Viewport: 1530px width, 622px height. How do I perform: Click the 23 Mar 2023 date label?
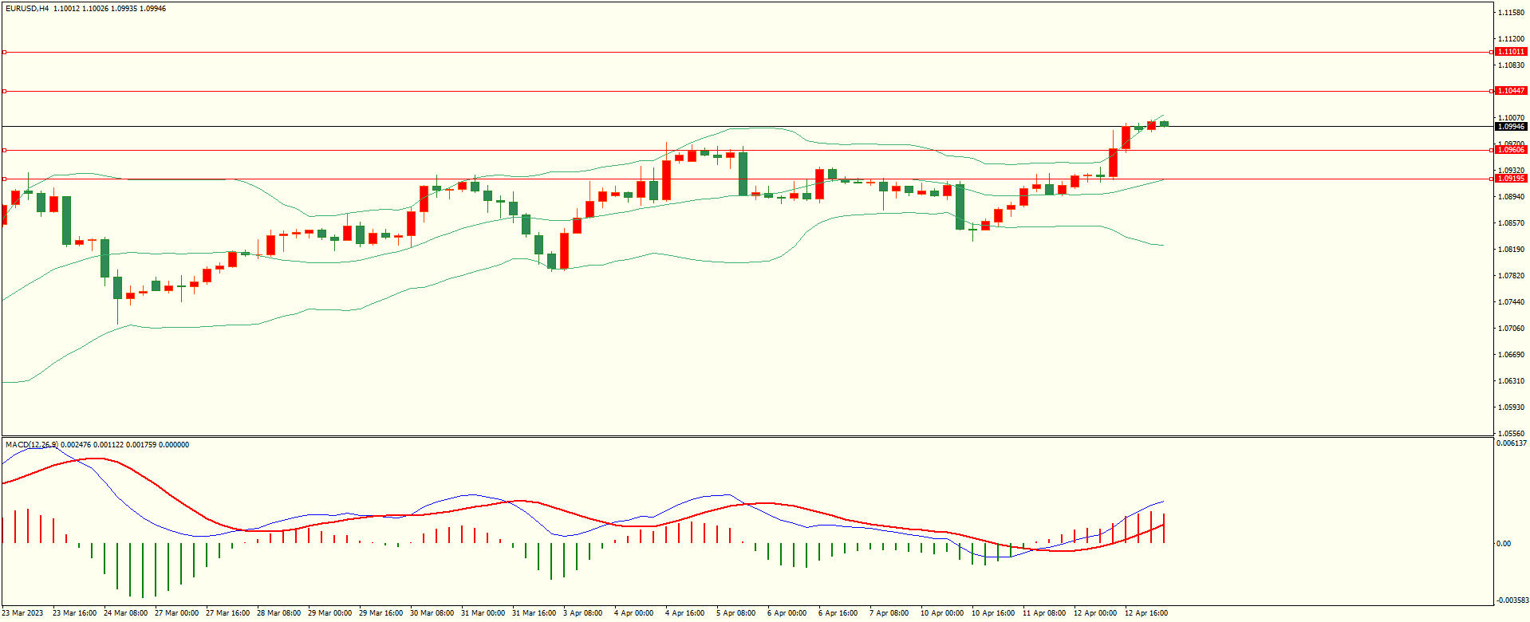coord(23,613)
